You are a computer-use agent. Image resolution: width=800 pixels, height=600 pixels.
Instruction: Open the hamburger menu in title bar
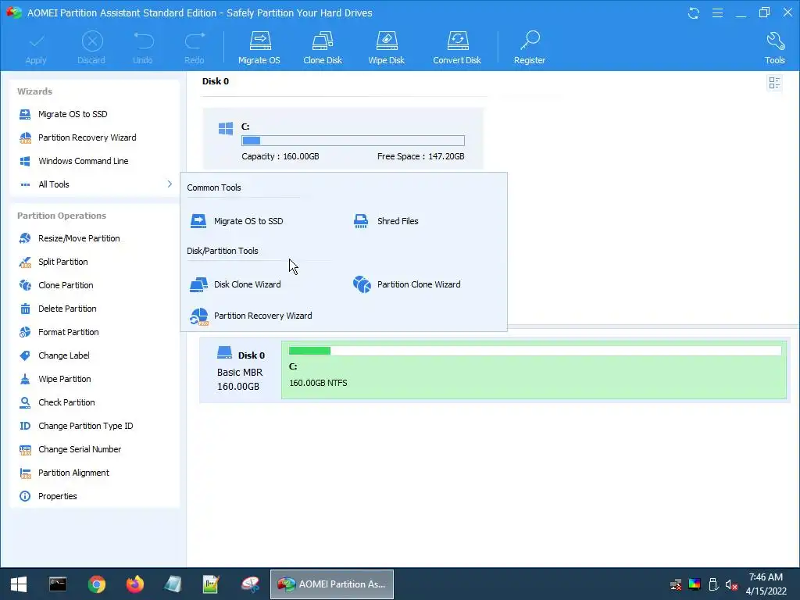(717, 12)
